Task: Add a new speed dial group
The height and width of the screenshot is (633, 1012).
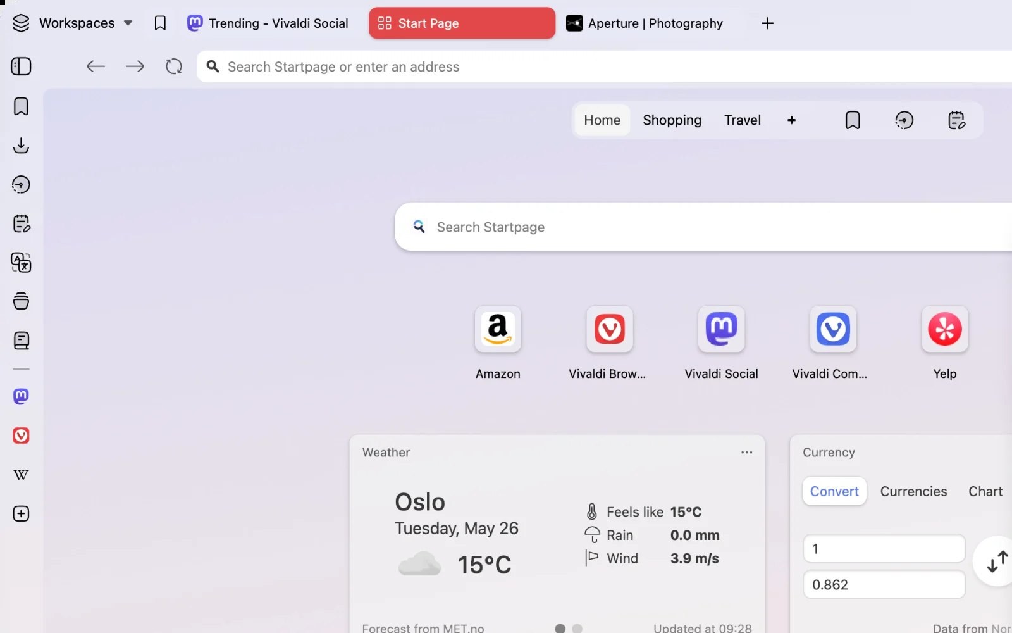Action: (791, 120)
